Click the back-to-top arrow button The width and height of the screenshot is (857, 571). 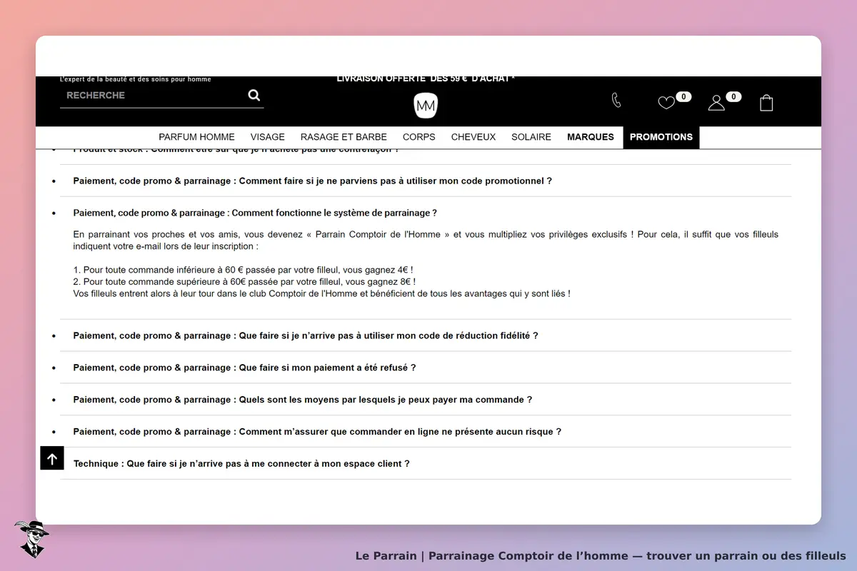[x=52, y=458]
